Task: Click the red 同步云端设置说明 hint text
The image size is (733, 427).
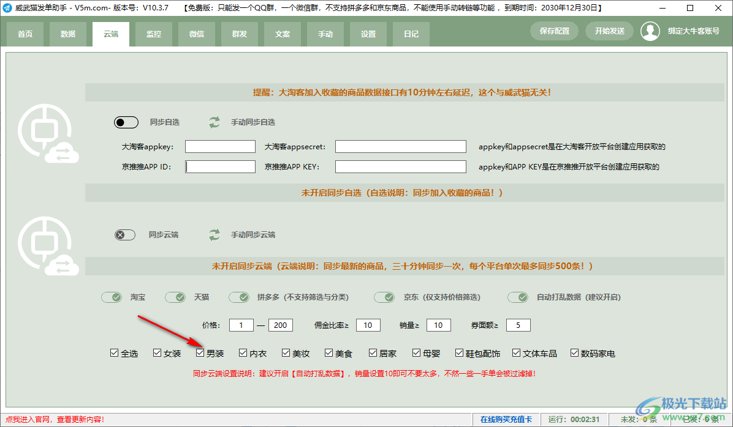Action: (x=364, y=373)
